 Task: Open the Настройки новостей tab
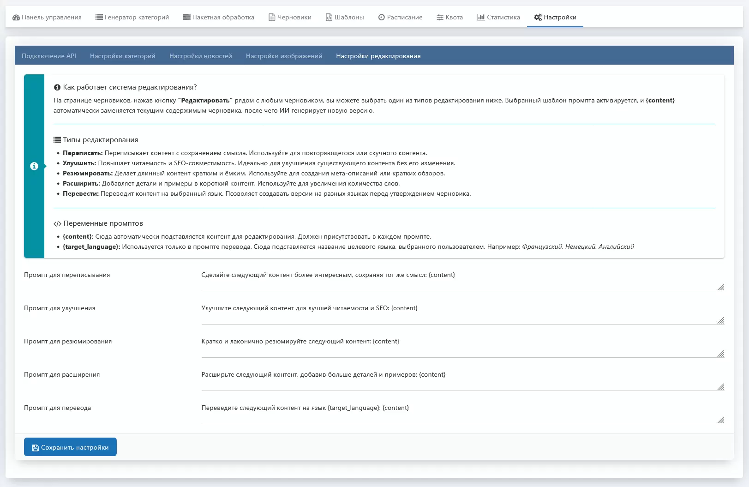[201, 56]
